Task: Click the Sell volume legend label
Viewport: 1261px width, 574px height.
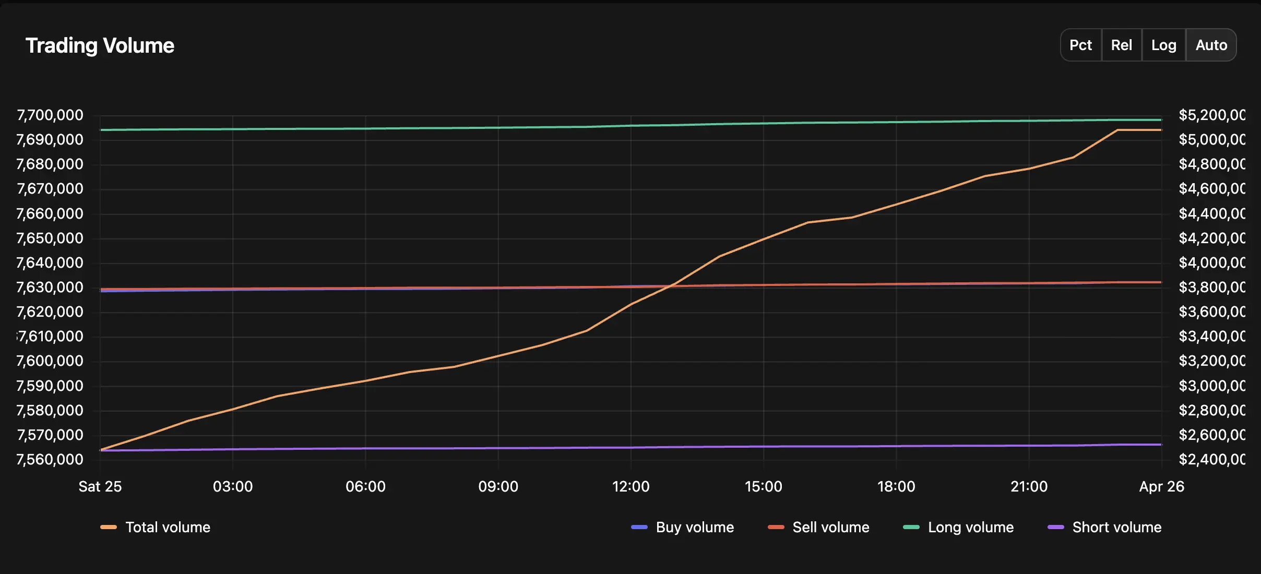Action: click(x=831, y=527)
